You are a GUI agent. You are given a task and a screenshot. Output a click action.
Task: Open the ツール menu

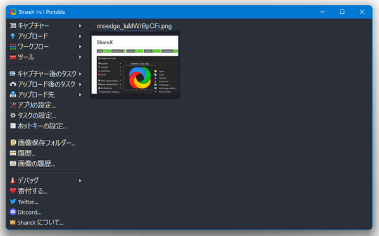(x=46, y=57)
